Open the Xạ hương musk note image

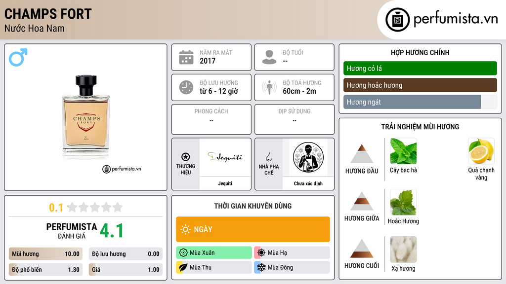click(x=403, y=249)
